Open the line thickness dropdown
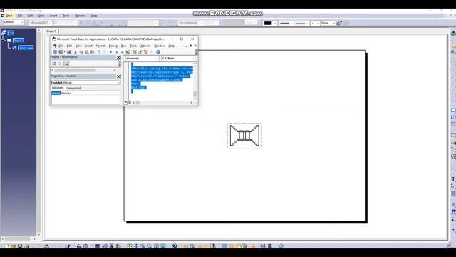Screen dimensions: 456x257 point(286,23)
